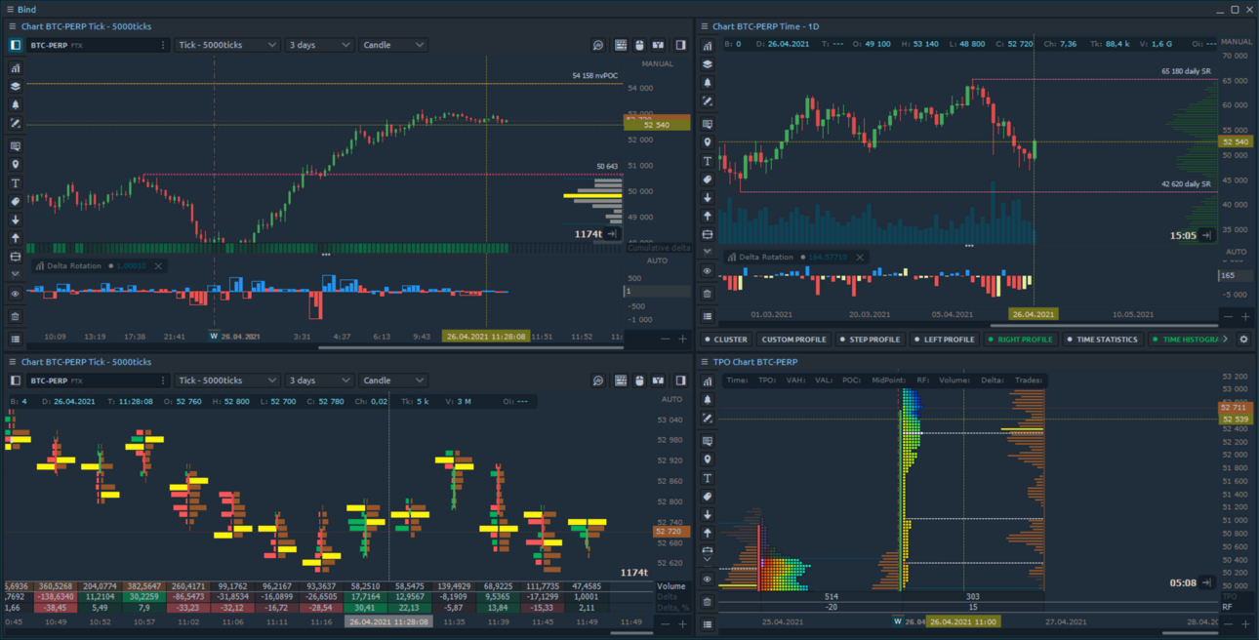Click the indicators icon in the top-left chart sidebar
This screenshot has width=1259, height=640.
(x=16, y=68)
